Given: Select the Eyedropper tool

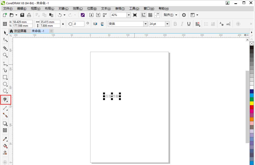Looking at the screenshot, I should [5, 139].
